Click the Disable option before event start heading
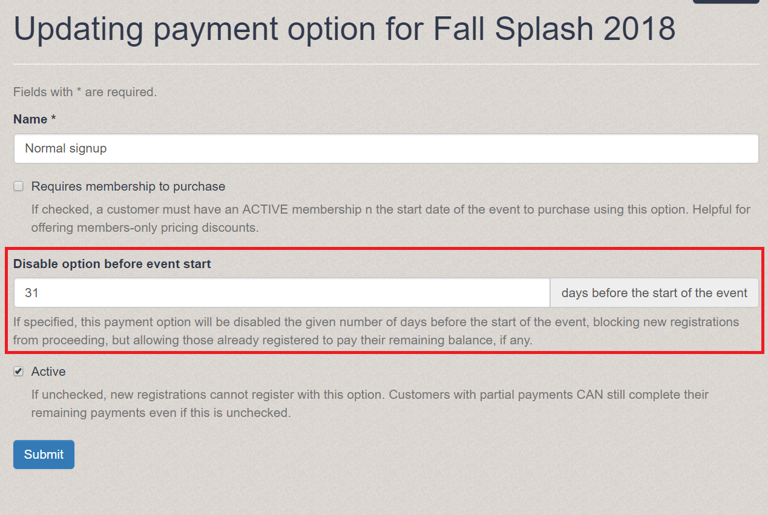Viewport: 768px width, 515px height. tap(112, 264)
